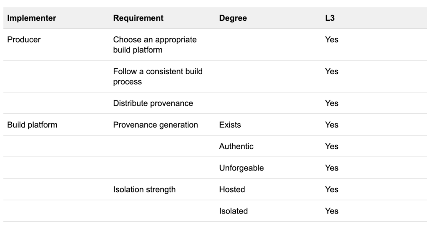
Task: Click the Degree column header
Action: [233, 18]
